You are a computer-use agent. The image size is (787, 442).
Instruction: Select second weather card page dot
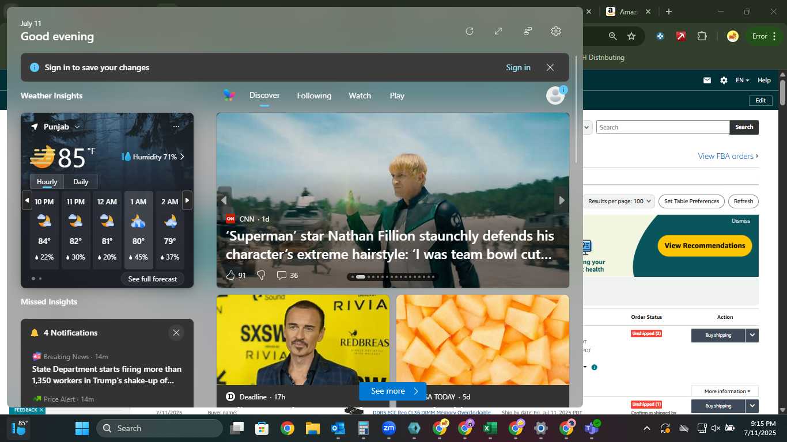pos(40,279)
